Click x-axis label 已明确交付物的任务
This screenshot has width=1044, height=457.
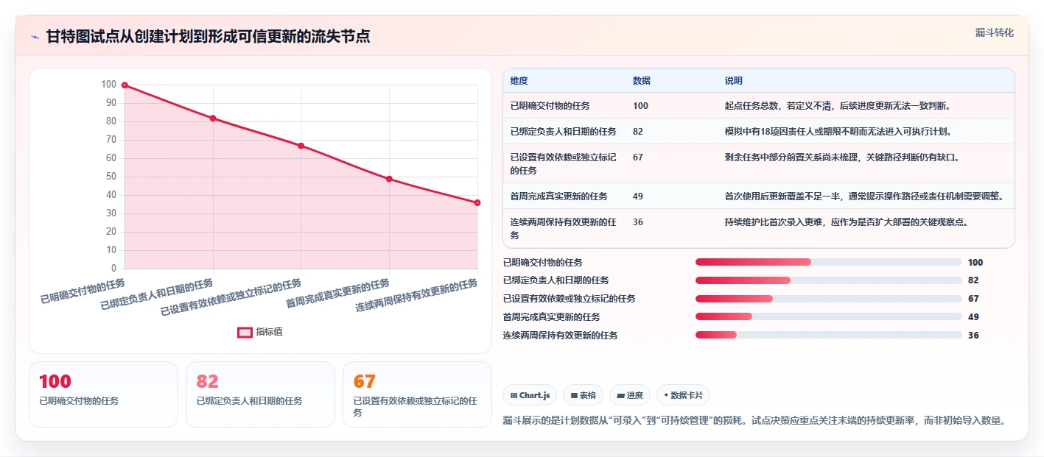(x=83, y=292)
